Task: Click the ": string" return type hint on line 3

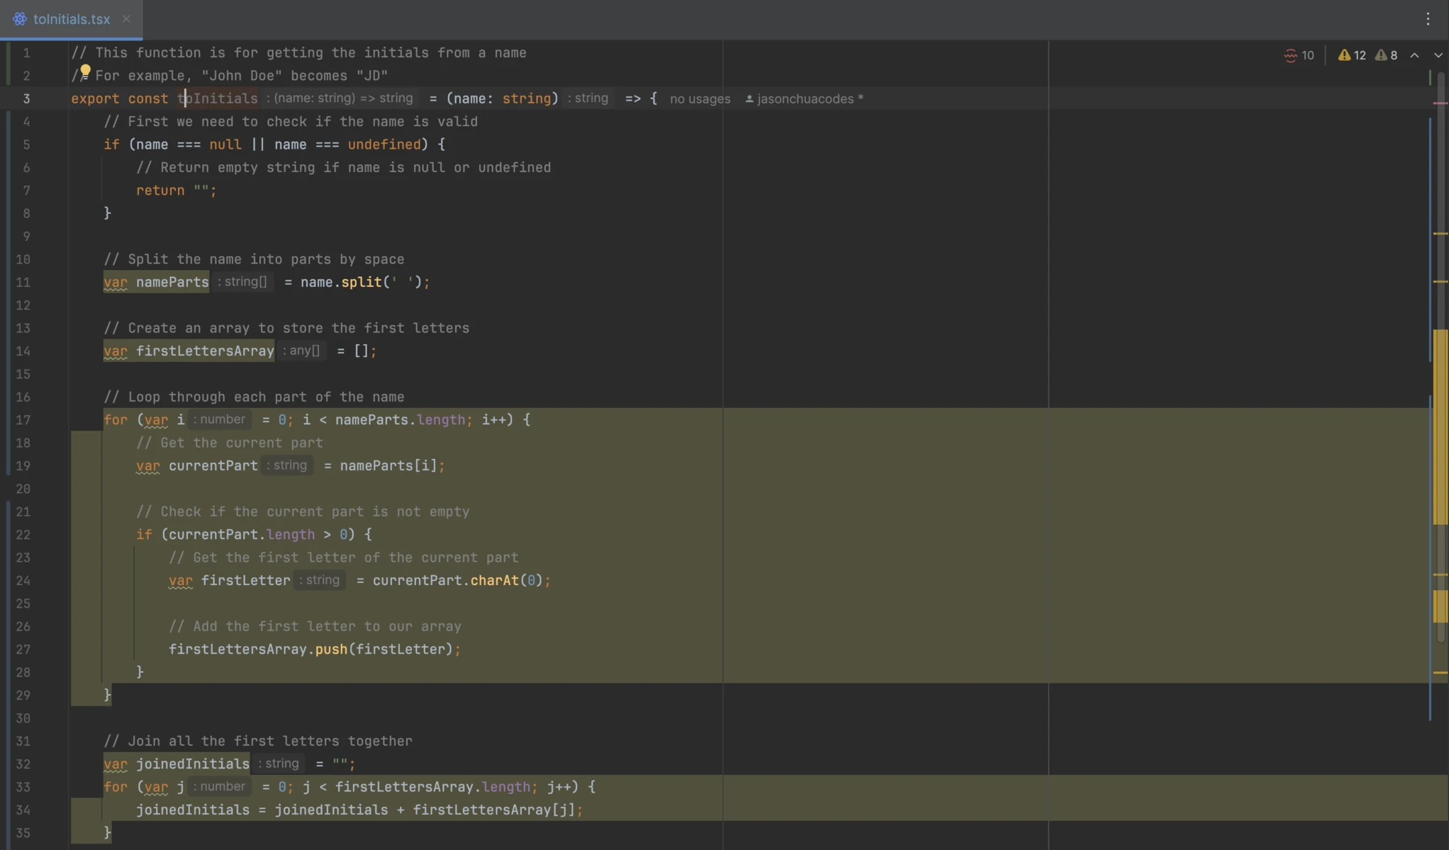Action: [588, 98]
